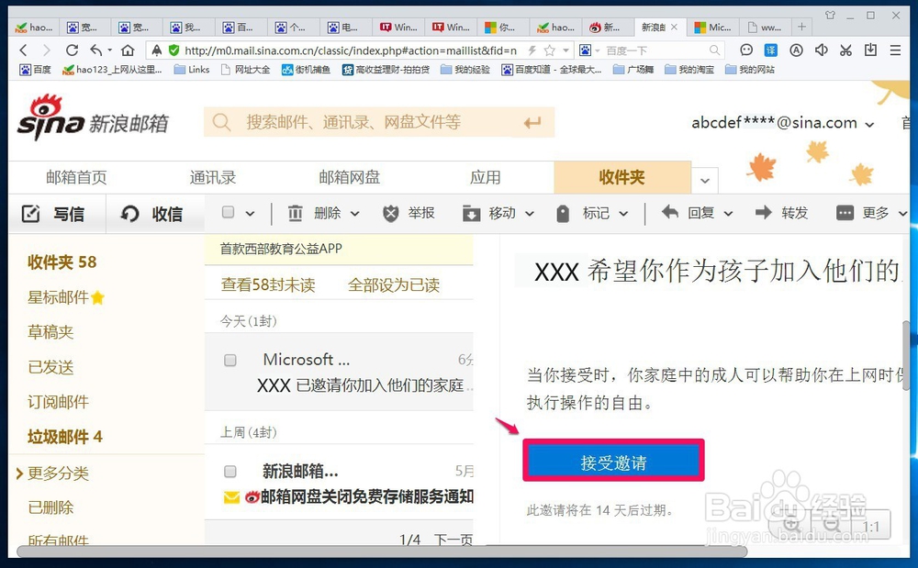
Task: Open the 草稿夹 drafts folder
Action: click(50, 332)
